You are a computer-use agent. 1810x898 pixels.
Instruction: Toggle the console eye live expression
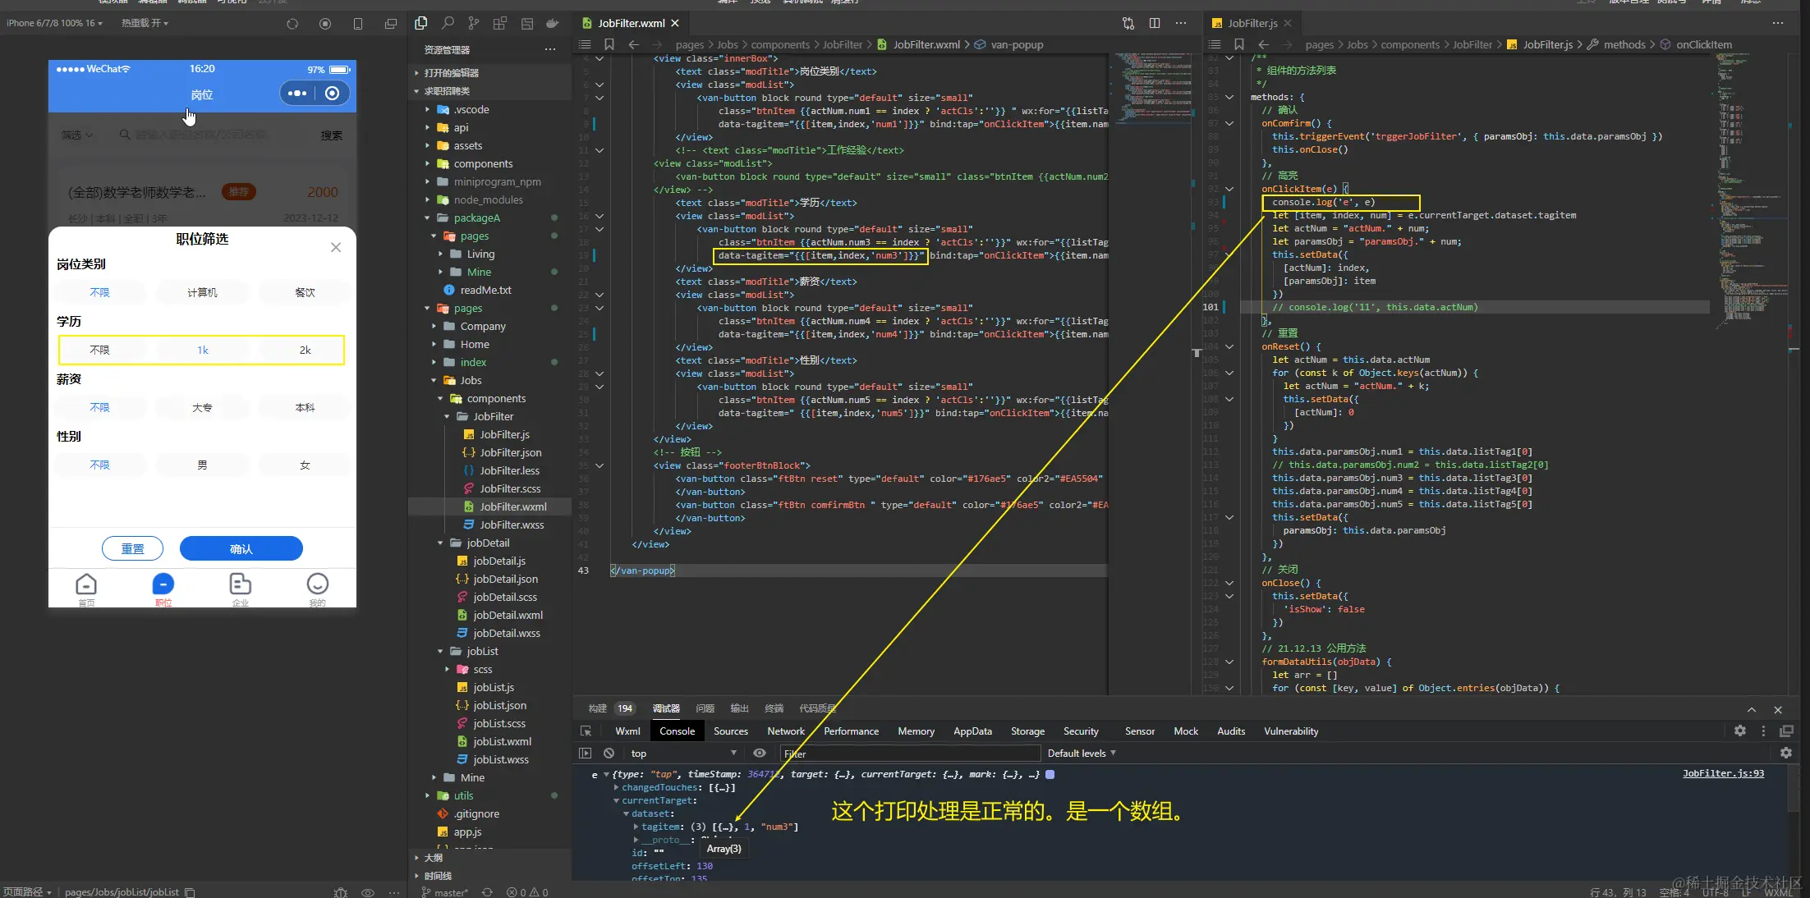(760, 753)
